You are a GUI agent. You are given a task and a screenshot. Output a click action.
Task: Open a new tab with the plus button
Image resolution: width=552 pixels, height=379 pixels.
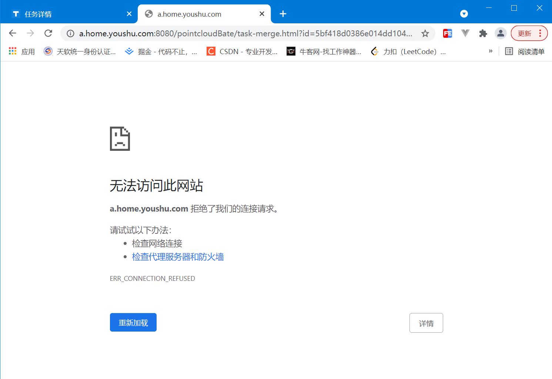tap(283, 14)
